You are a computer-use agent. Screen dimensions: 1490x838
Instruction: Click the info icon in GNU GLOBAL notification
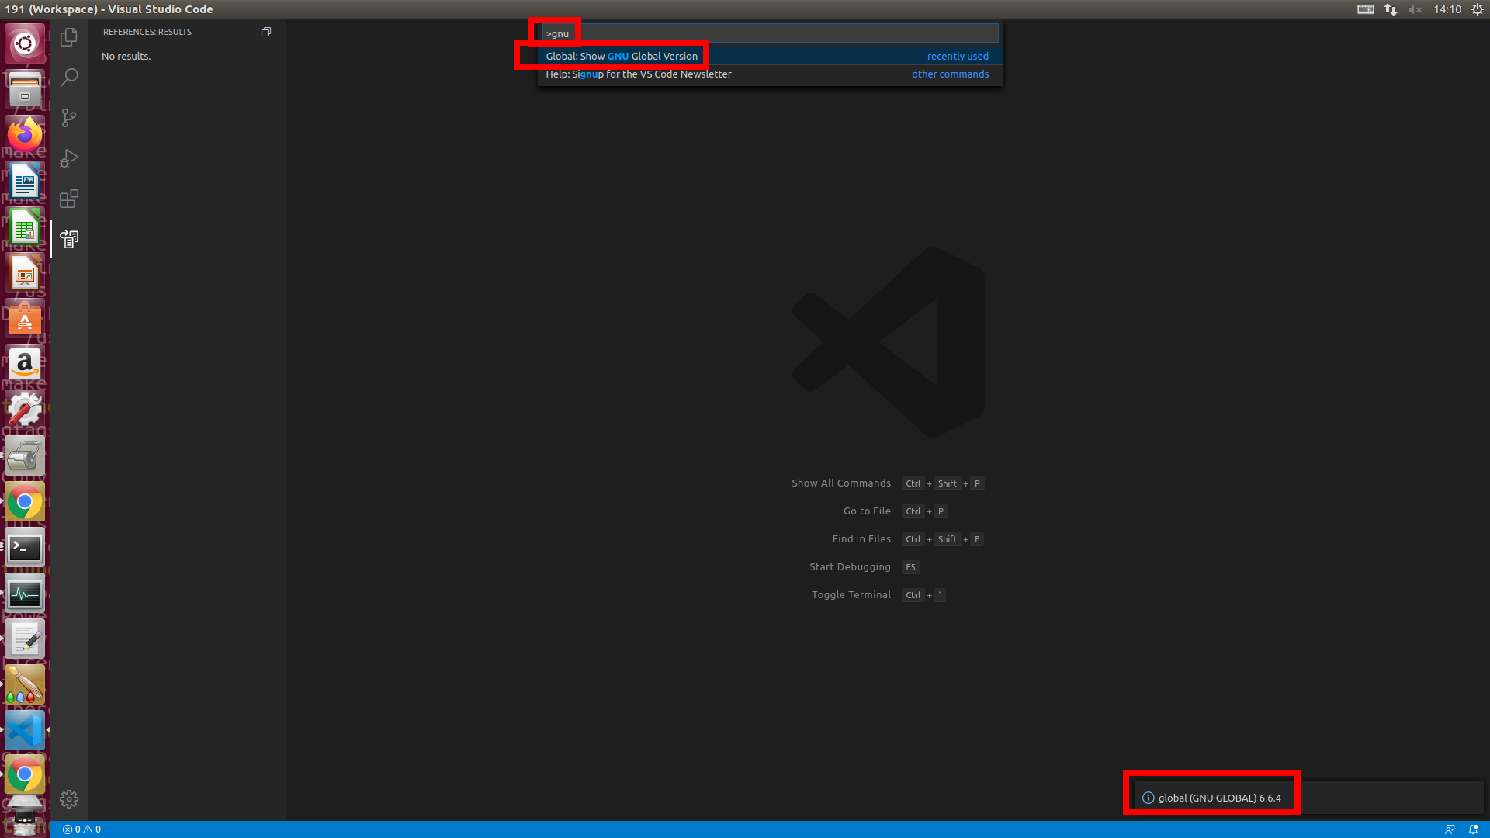(x=1148, y=798)
